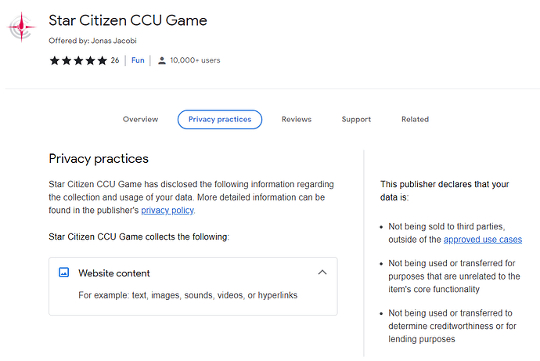Click the five-star rating icons

coord(78,60)
